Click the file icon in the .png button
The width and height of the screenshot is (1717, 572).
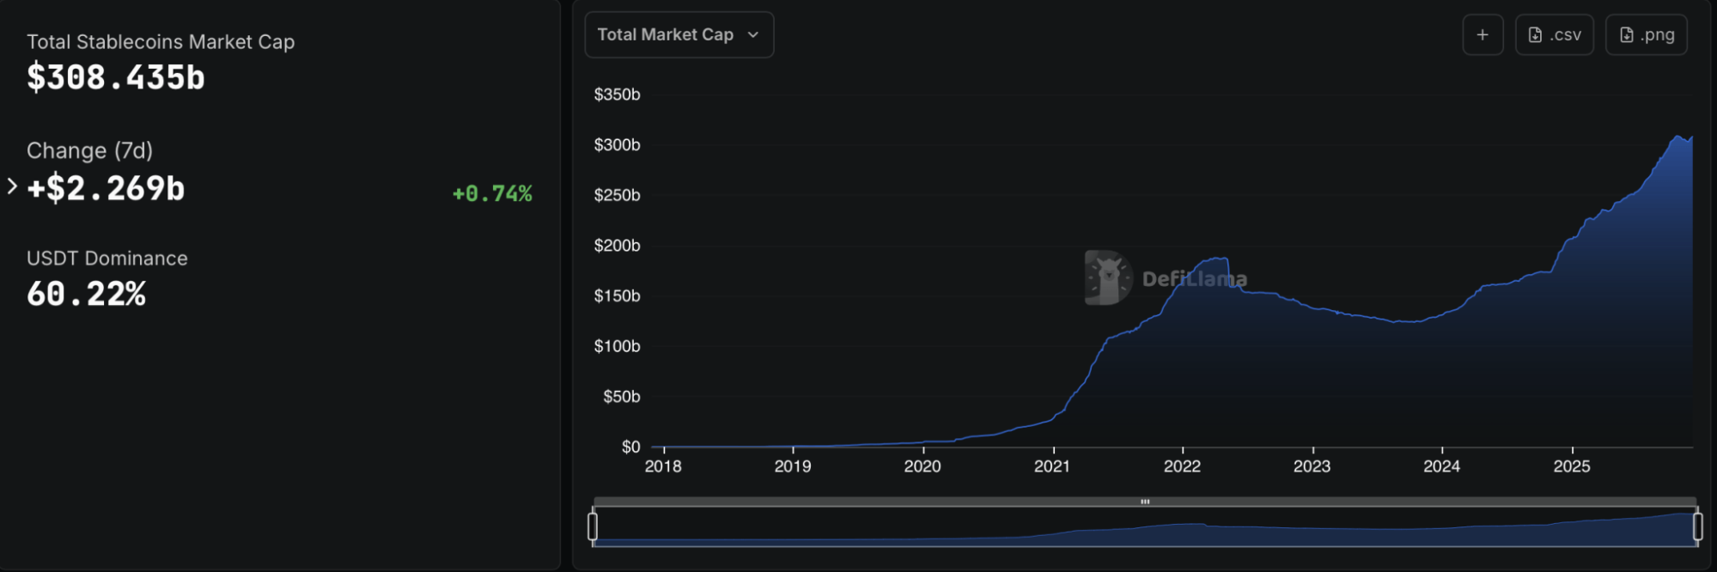pos(1626,35)
